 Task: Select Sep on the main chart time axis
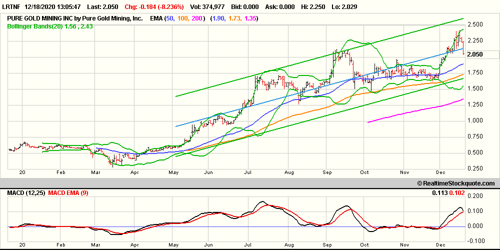coord(327,171)
